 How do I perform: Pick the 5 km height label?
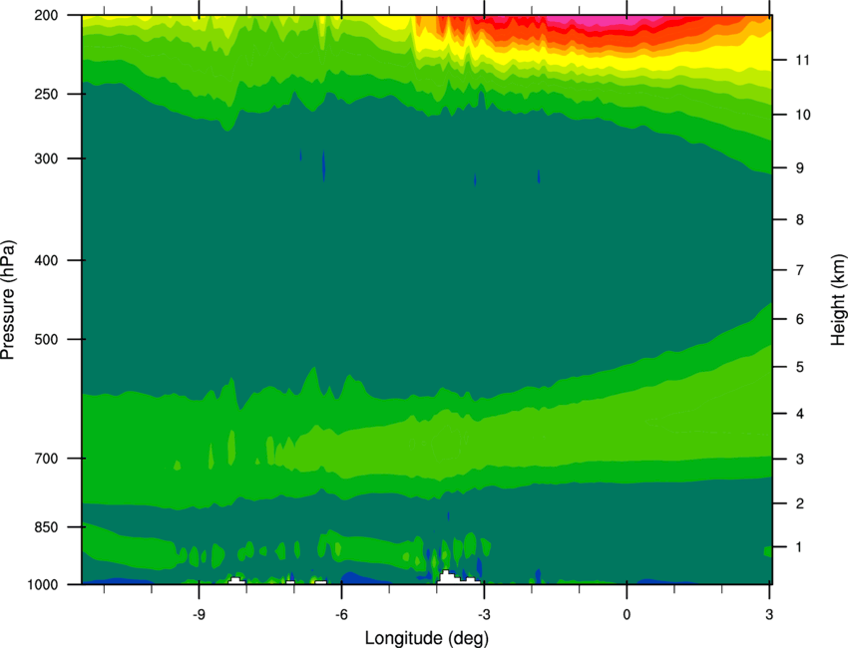(x=800, y=367)
